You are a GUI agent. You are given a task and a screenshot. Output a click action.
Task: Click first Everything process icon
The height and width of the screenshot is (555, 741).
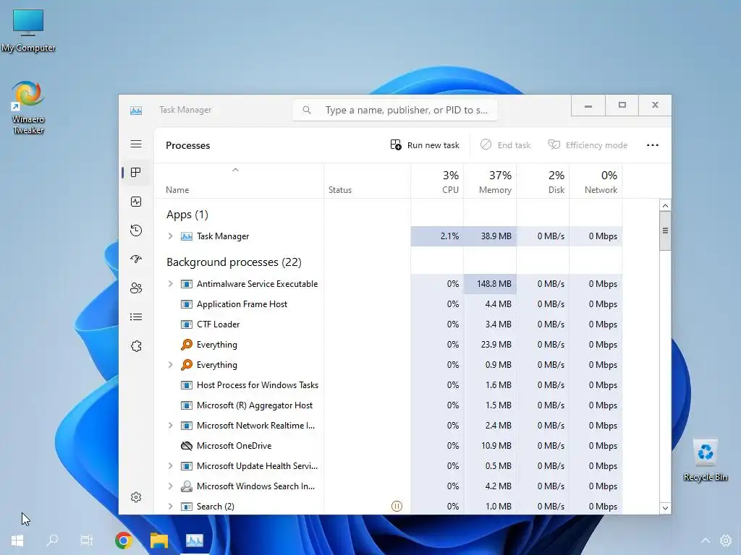tap(187, 345)
